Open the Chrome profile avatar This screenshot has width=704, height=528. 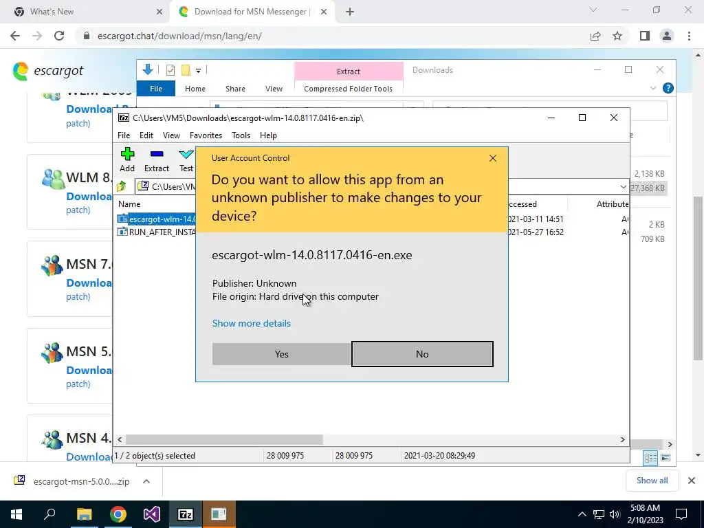(x=667, y=36)
